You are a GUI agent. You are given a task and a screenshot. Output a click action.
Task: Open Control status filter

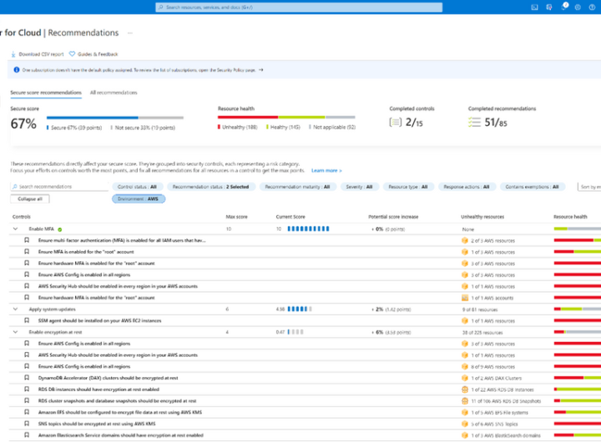click(x=137, y=187)
